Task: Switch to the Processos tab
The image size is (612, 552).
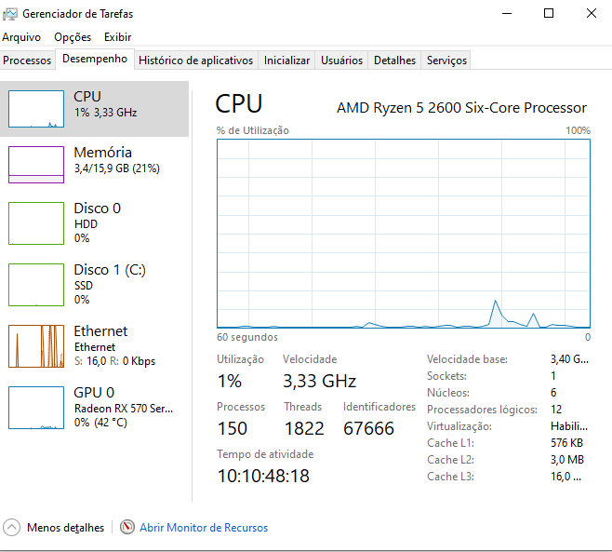Action: tap(27, 61)
